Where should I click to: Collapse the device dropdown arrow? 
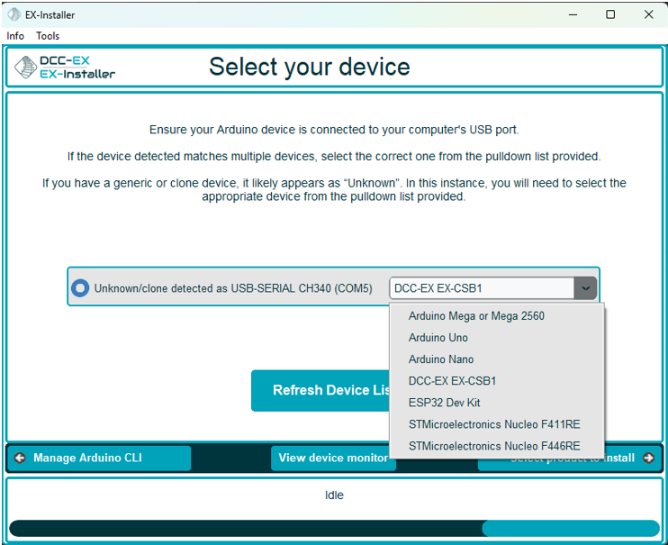point(585,288)
